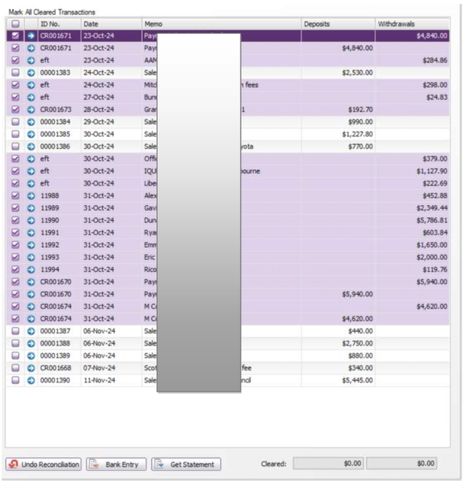Click the Withdrawals column header
Viewport: 472px width, 490px height.
(x=412, y=24)
